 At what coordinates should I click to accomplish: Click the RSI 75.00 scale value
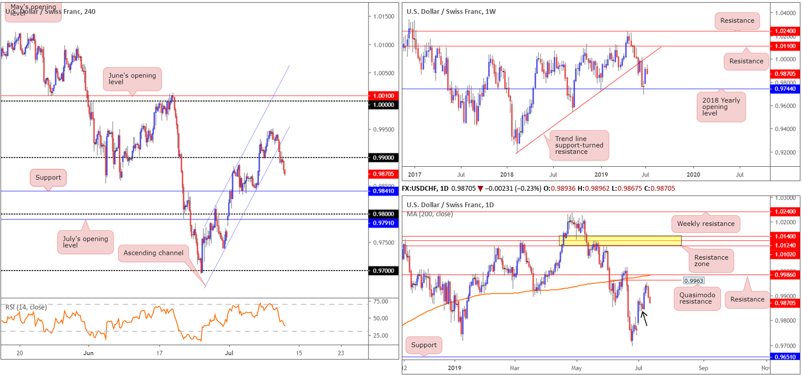tap(379, 301)
